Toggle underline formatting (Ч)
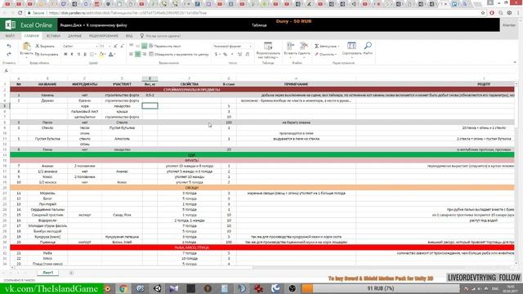The width and height of the screenshot is (523, 294). [x=78, y=54]
